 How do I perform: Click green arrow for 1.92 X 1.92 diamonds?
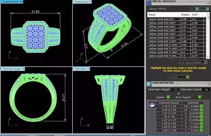click(x=202, y=124)
